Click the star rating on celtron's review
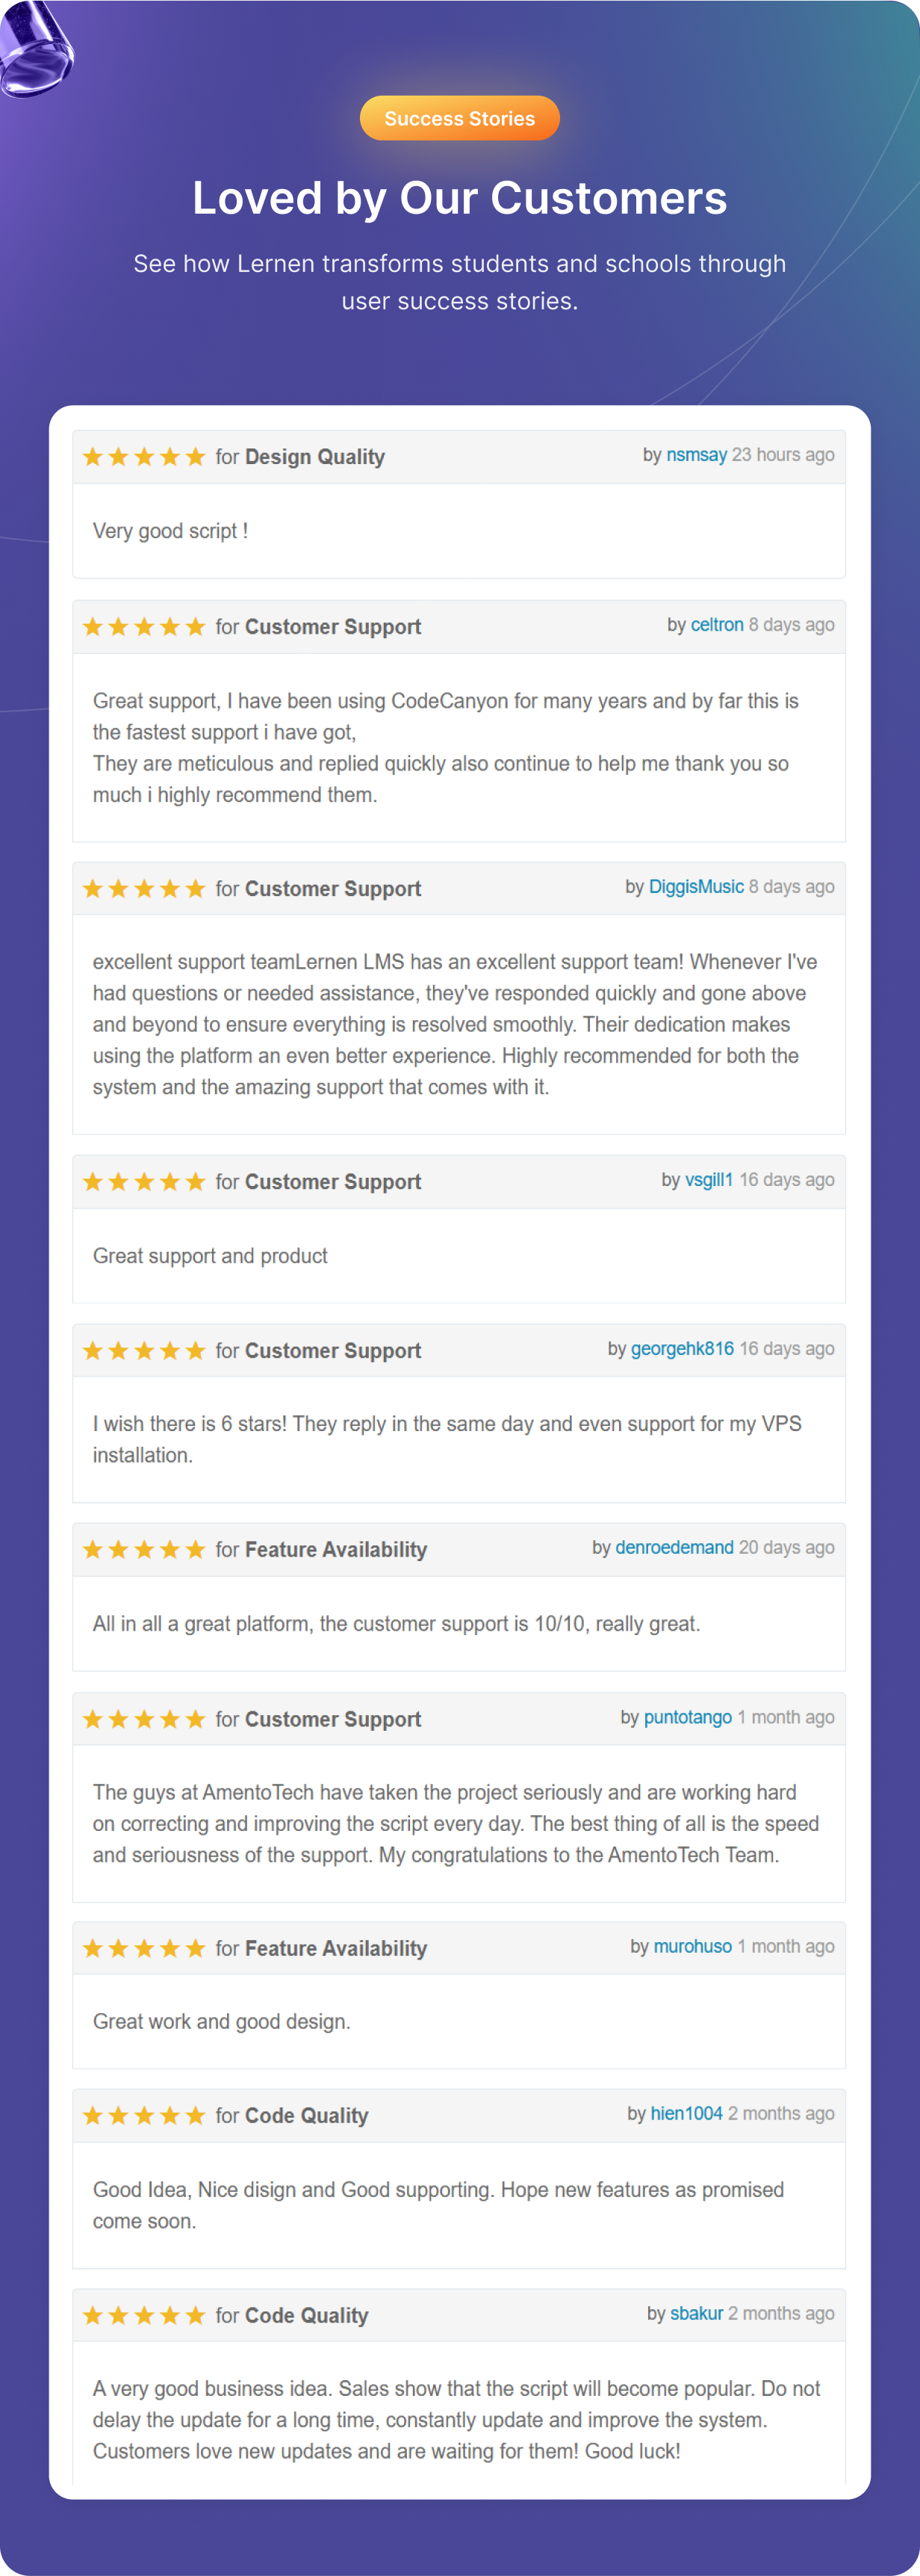The width and height of the screenshot is (920, 2576). point(144,627)
